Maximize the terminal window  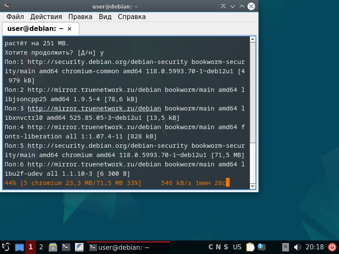coord(242,6)
